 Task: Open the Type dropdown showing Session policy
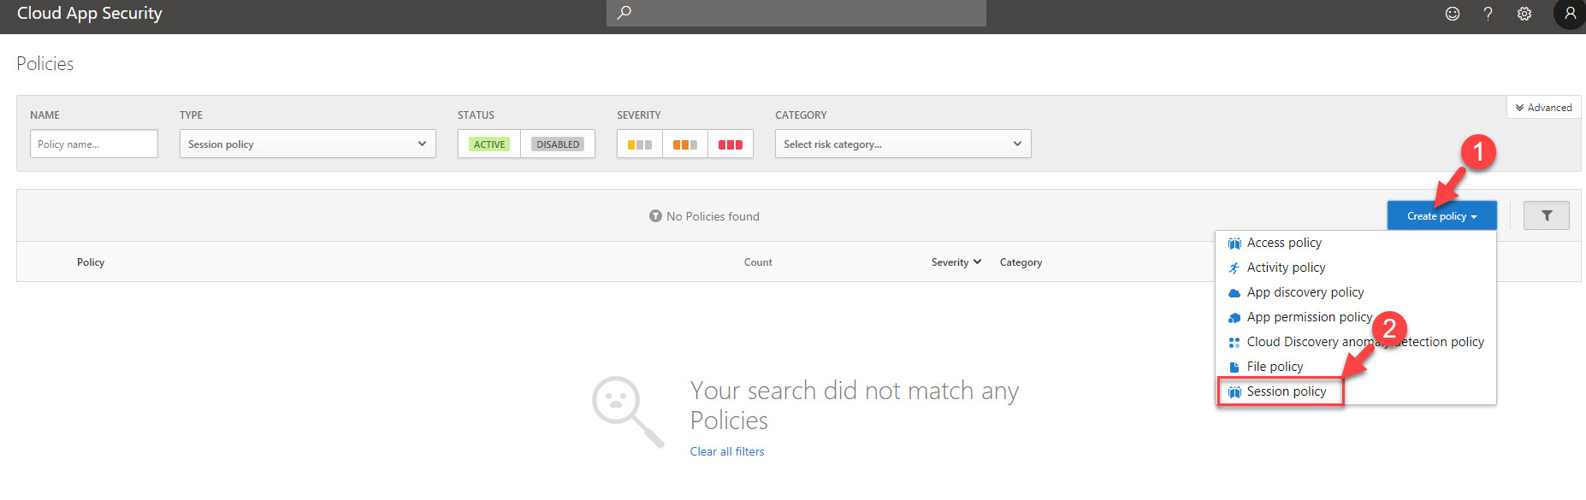tap(308, 144)
